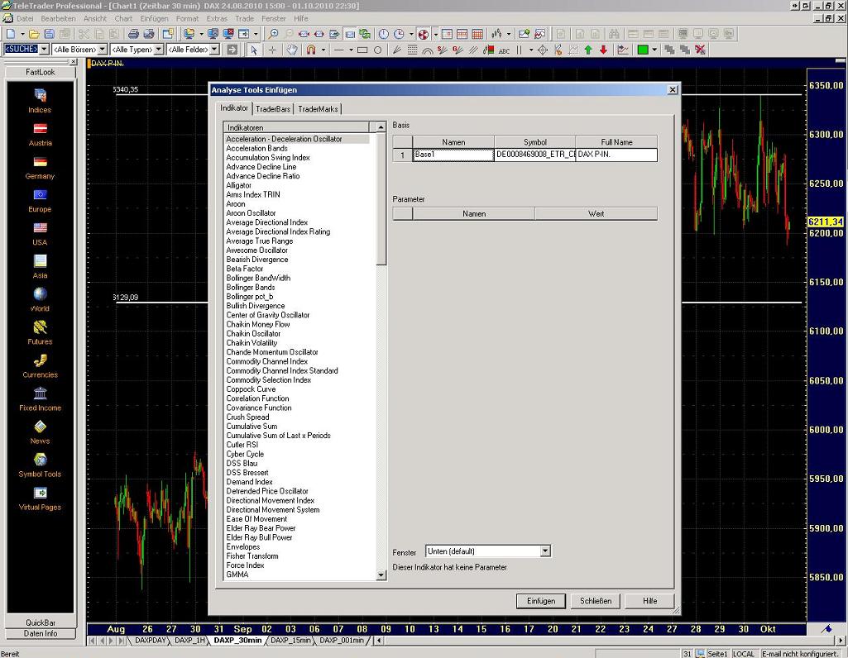The height and width of the screenshot is (658, 848).
Task: Open the green color swatch dropdown arrow
Action: [x=654, y=50]
